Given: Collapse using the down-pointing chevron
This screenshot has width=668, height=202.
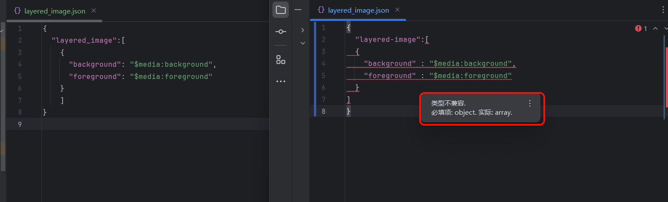Looking at the screenshot, I should click(x=302, y=43).
